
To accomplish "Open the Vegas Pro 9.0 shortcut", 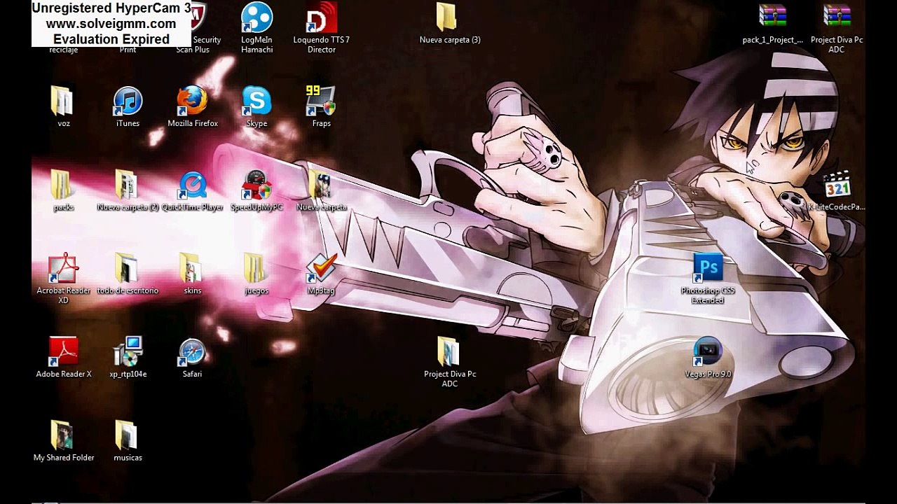I will point(708,351).
